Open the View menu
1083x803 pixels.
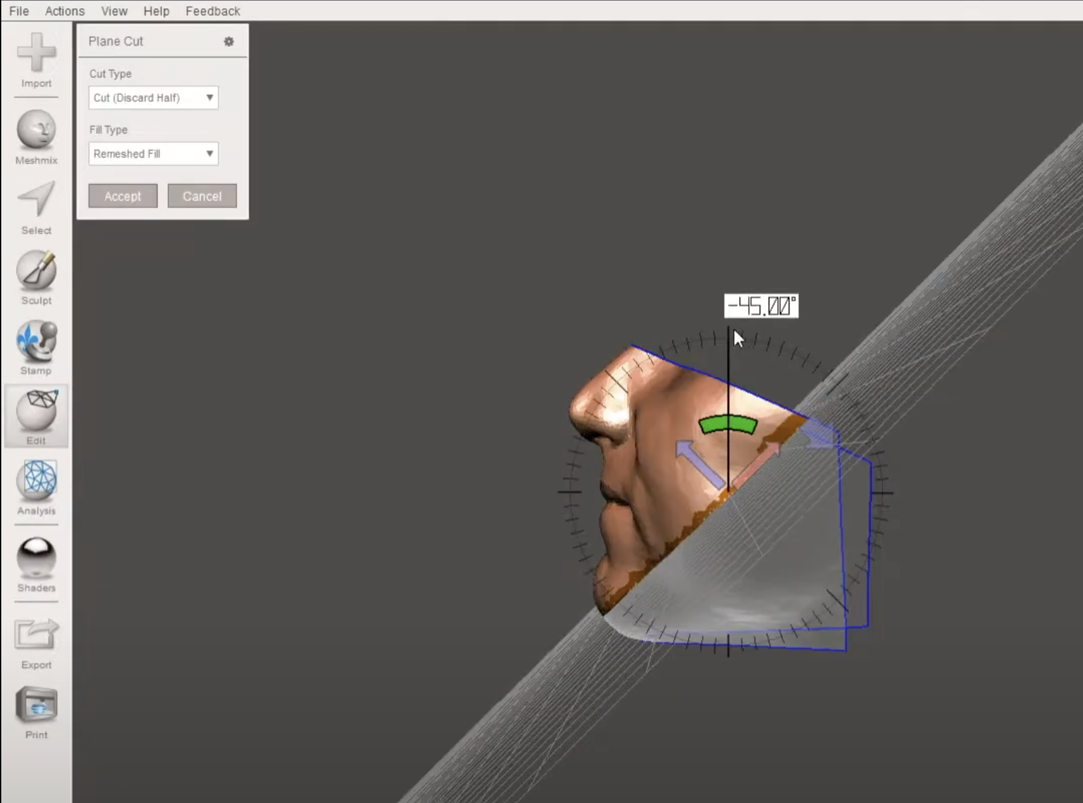pyautogui.click(x=113, y=11)
